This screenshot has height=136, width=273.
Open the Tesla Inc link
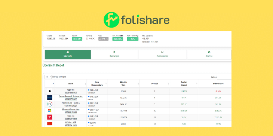(x=71, y=116)
